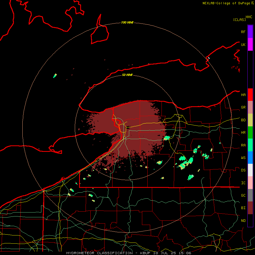The height and width of the screenshot is (255, 255).
Task: Click the RF legend label
Action: click(x=243, y=32)
